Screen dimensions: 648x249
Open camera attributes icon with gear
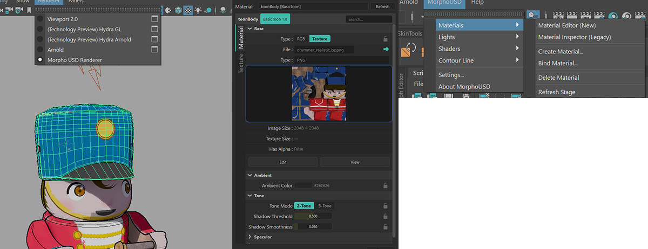tap(18, 10)
